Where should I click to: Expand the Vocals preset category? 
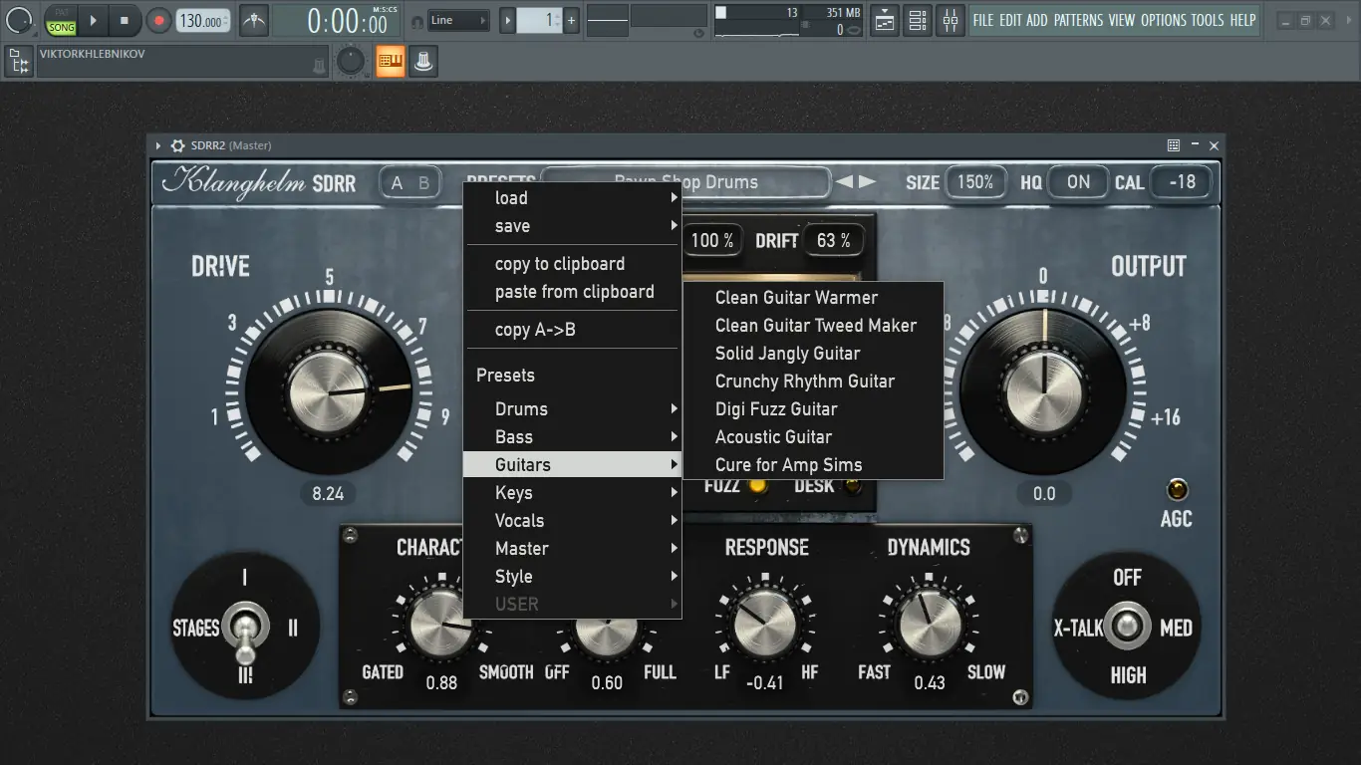573,521
